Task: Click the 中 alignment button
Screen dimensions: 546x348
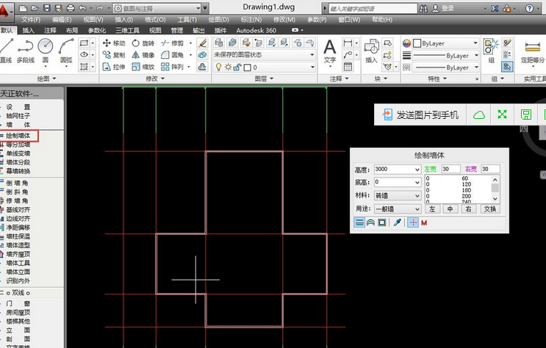Action: pyautogui.click(x=450, y=209)
